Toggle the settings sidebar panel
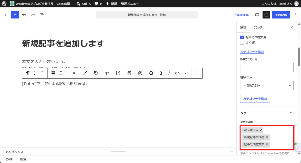Viewport: 301px width, 163px height. pyautogui.click(x=266, y=15)
